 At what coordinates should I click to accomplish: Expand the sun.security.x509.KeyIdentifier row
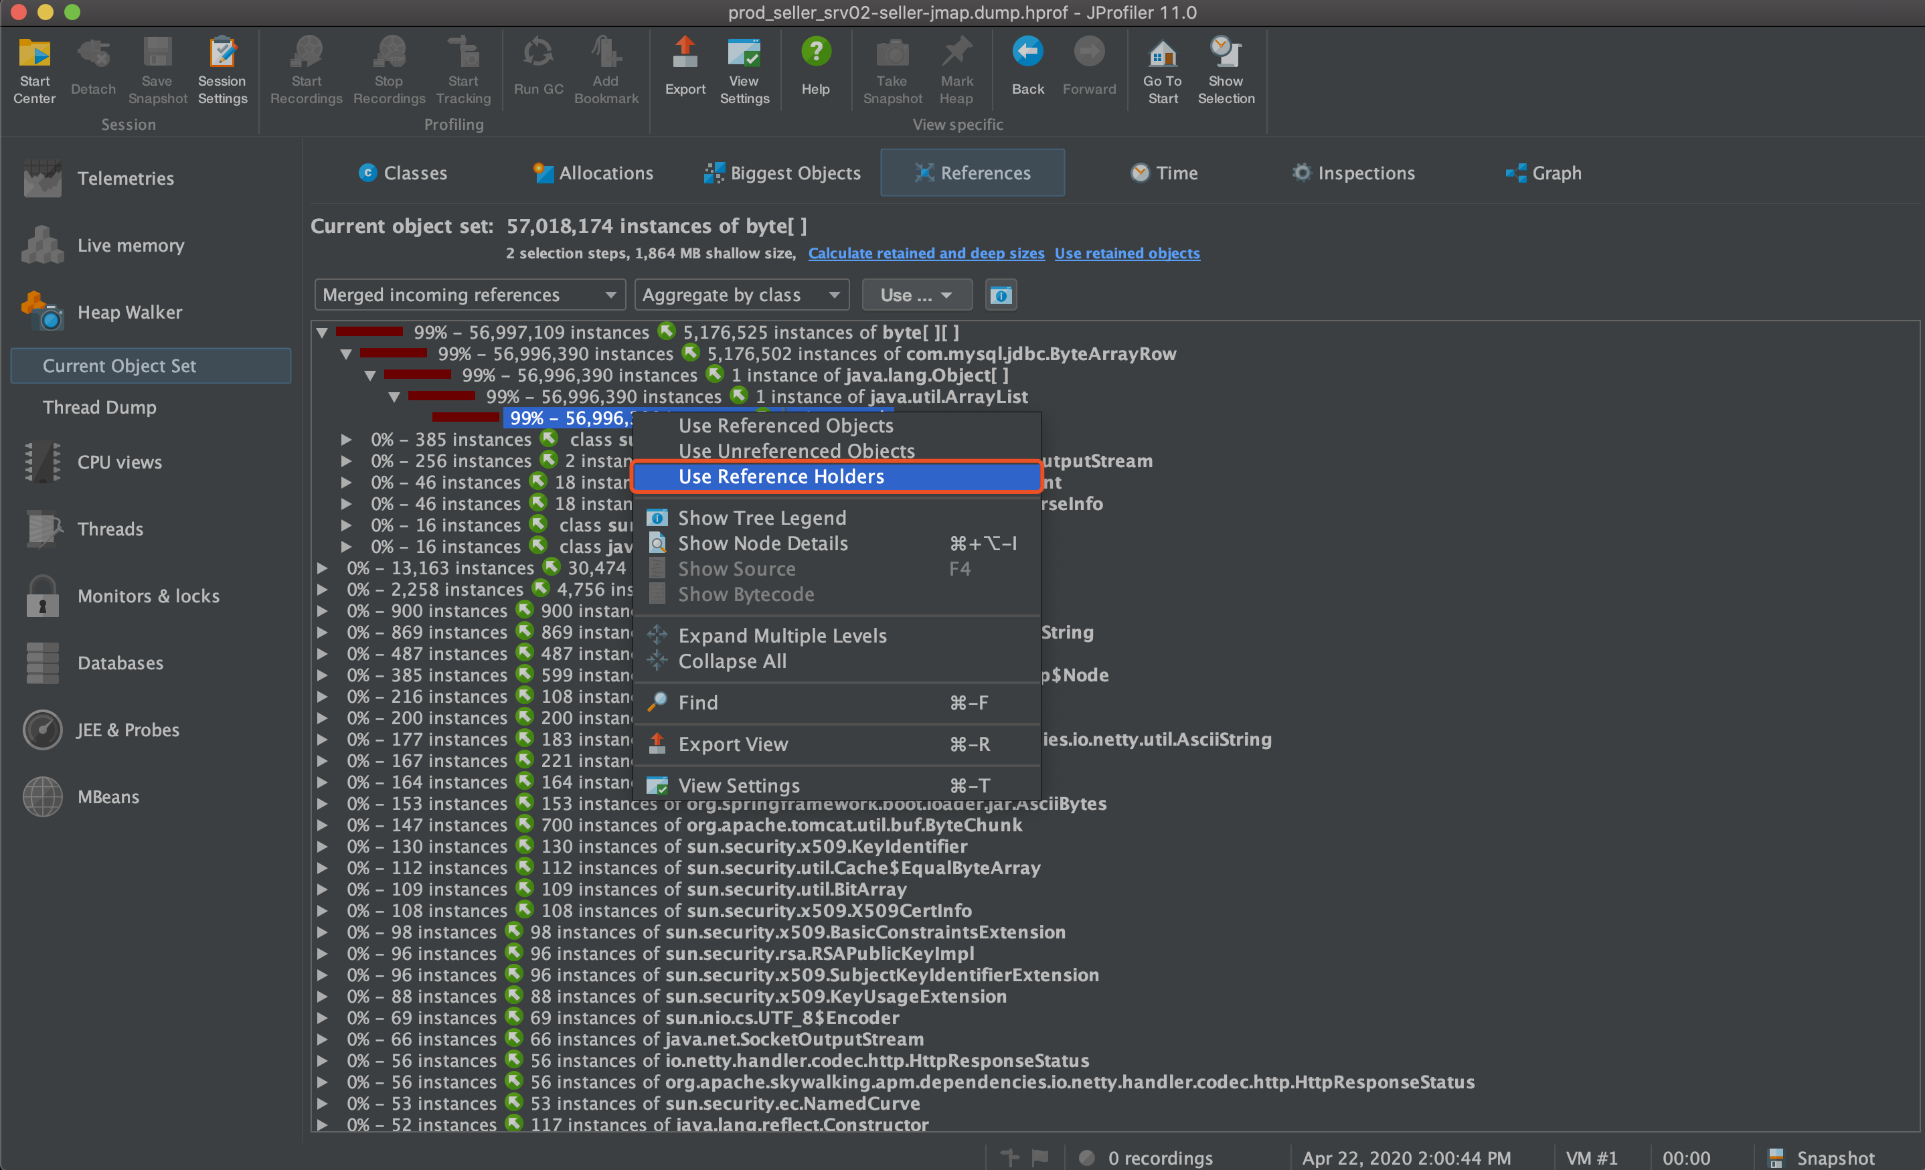322,847
